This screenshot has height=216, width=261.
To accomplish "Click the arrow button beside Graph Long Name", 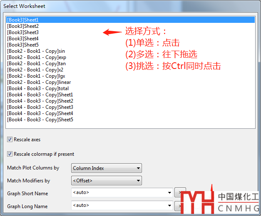I will coord(178,205).
